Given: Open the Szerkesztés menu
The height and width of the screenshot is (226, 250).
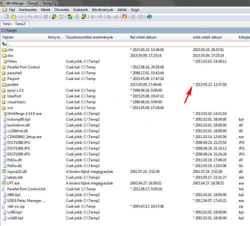Looking at the screenshot, I should pyautogui.click(x=27, y=9).
